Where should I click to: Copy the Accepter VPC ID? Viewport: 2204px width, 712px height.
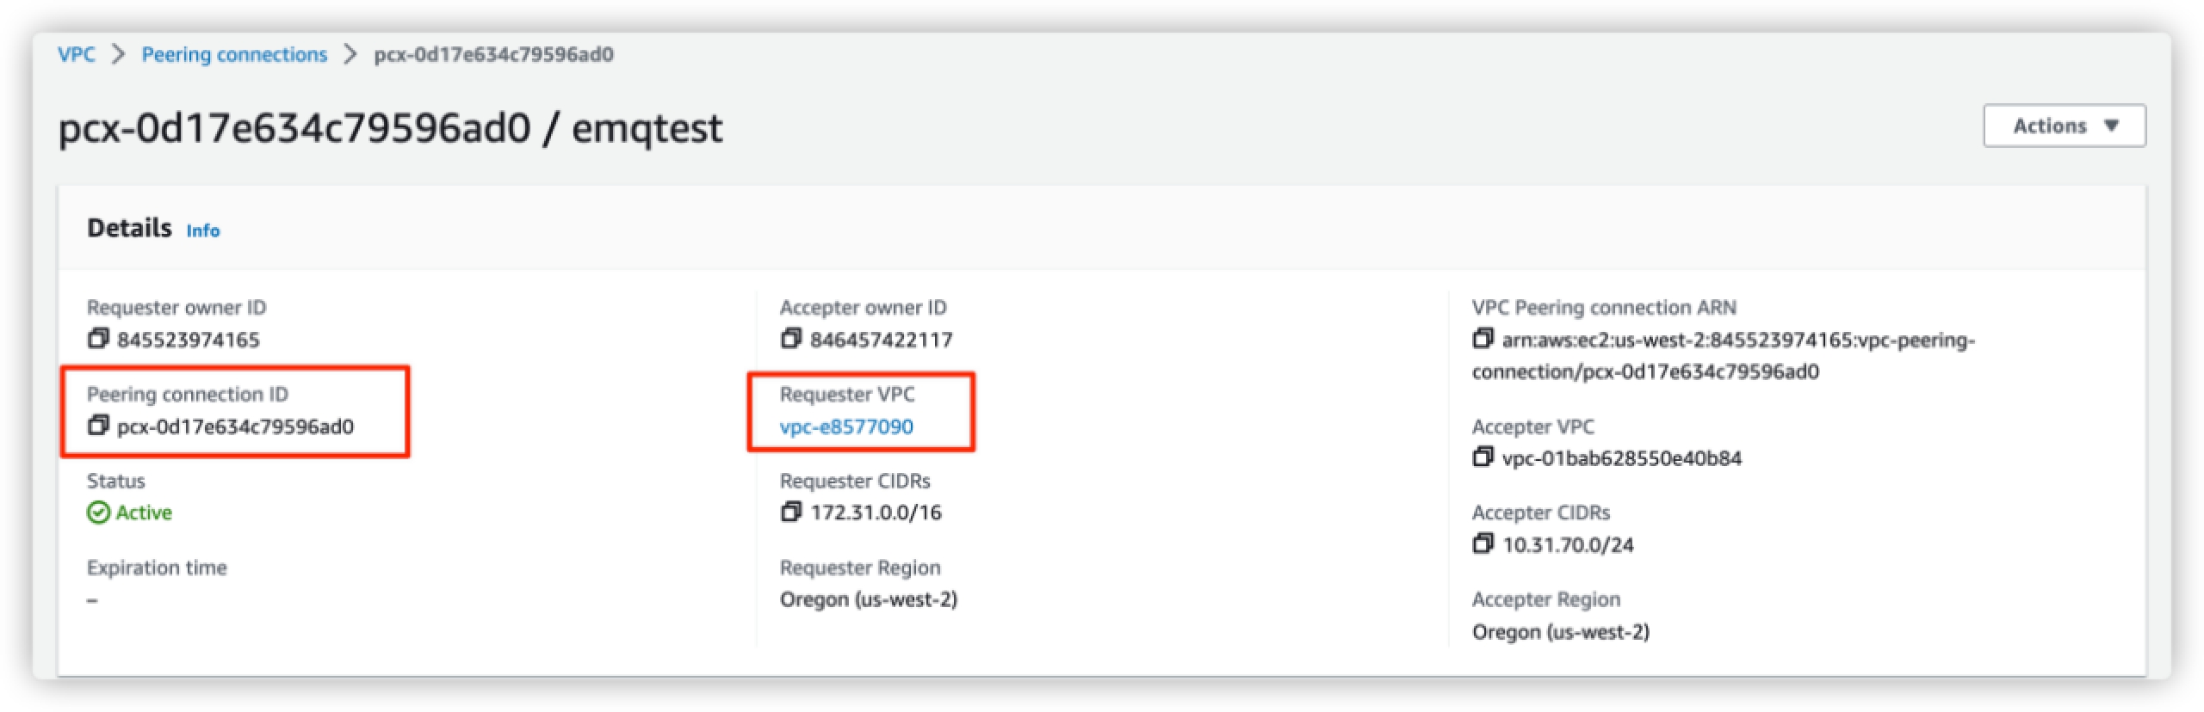click(1483, 457)
